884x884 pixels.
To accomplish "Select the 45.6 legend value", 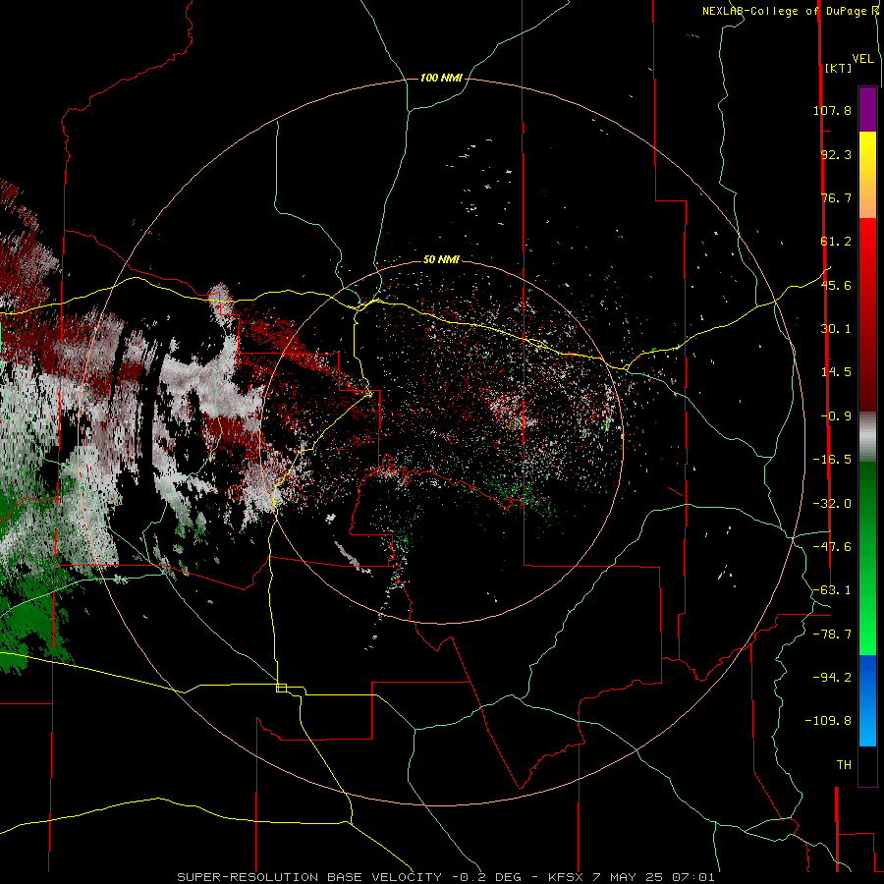I will 836,285.
